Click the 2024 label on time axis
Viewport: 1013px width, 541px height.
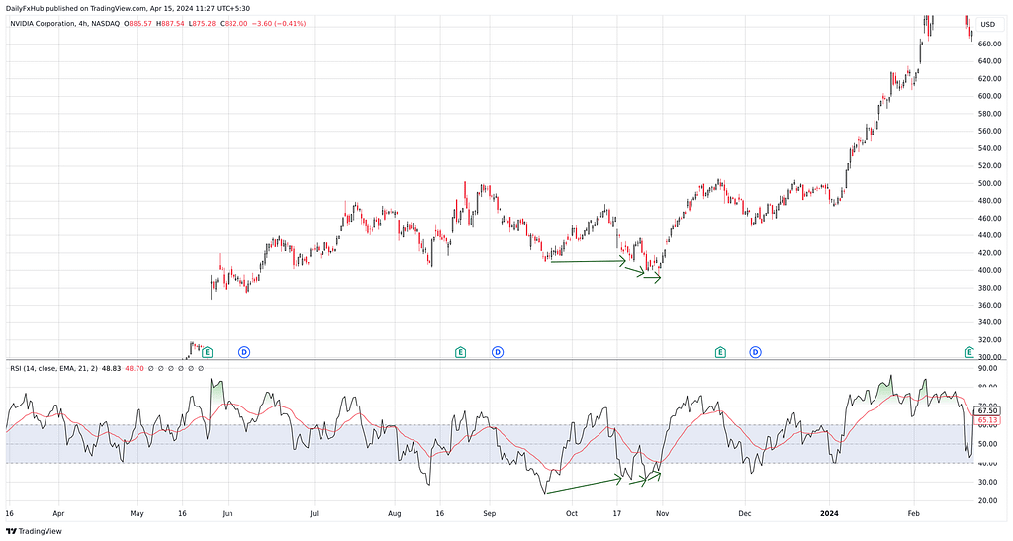point(831,514)
